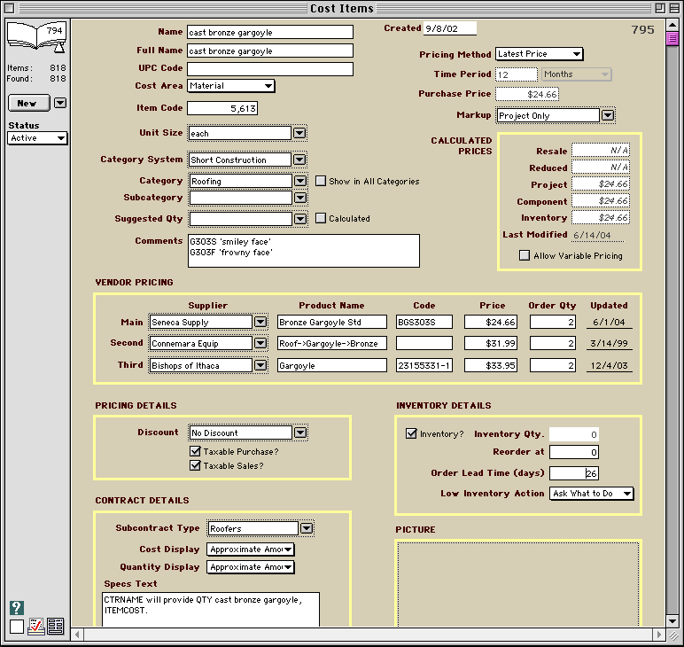Open the Category dropdown arrow for Roofing

pyautogui.click(x=300, y=181)
